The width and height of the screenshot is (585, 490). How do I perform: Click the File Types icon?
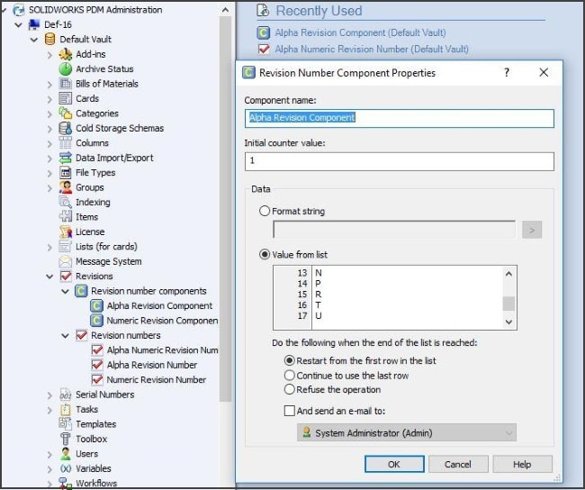tap(66, 173)
